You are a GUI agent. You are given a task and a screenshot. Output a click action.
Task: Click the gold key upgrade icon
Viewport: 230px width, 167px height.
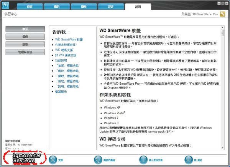click(x=222, y=14)
